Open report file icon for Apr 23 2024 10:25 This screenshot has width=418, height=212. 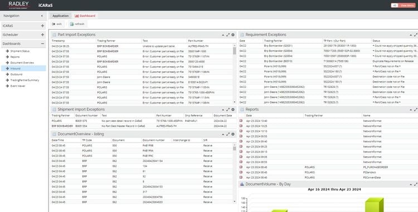241,126
